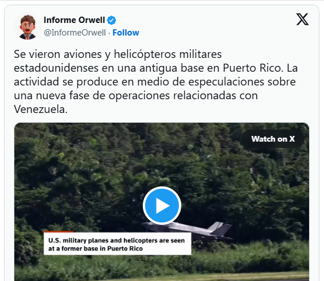Click the white video caption about U.S. military planes
The width and height of the screenshot is (324, 281).
coord(118,244)
